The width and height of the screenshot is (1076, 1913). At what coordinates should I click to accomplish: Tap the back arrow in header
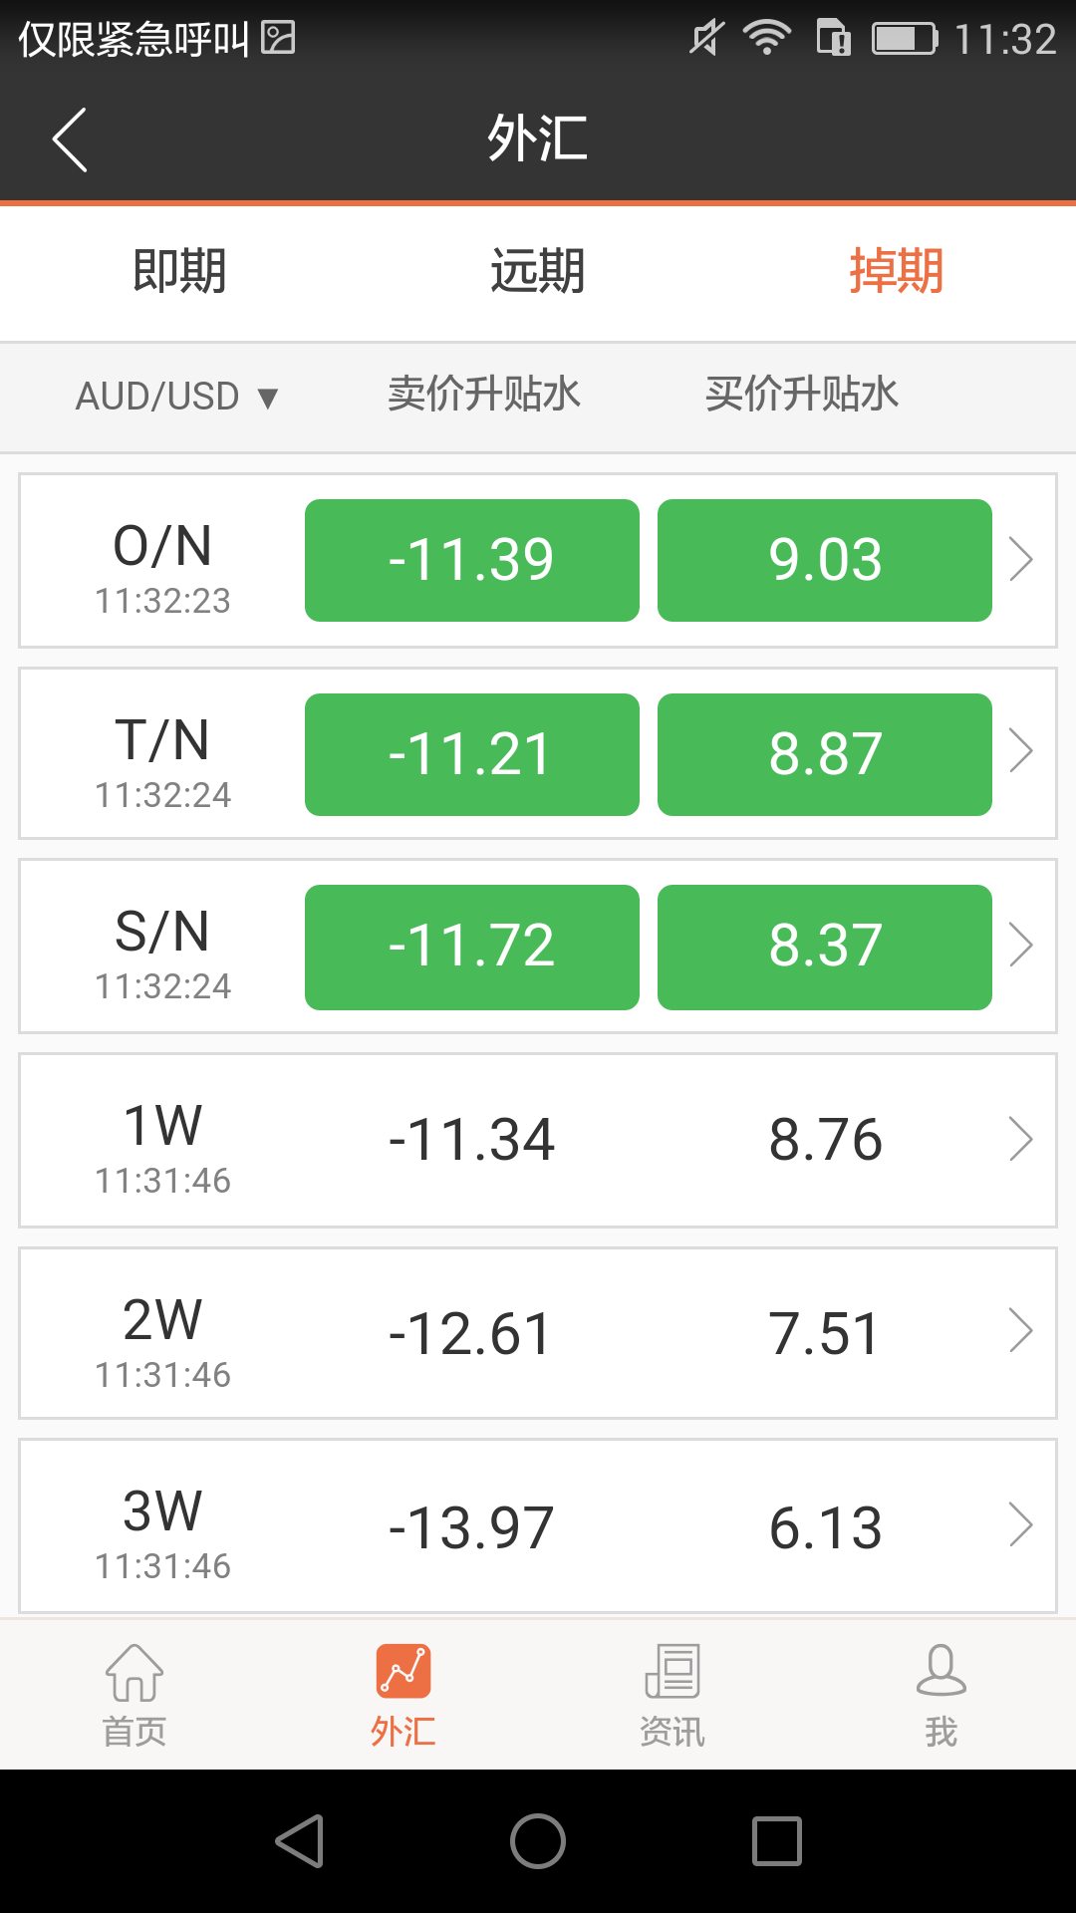[70, 139]
